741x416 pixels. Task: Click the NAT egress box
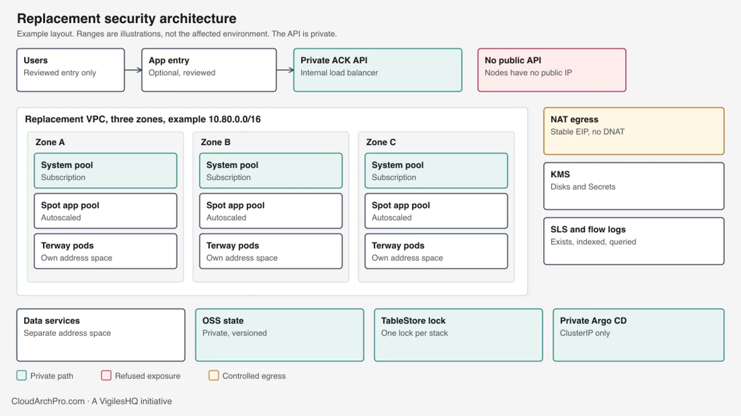pyautogui.click(x=634, y=131)
